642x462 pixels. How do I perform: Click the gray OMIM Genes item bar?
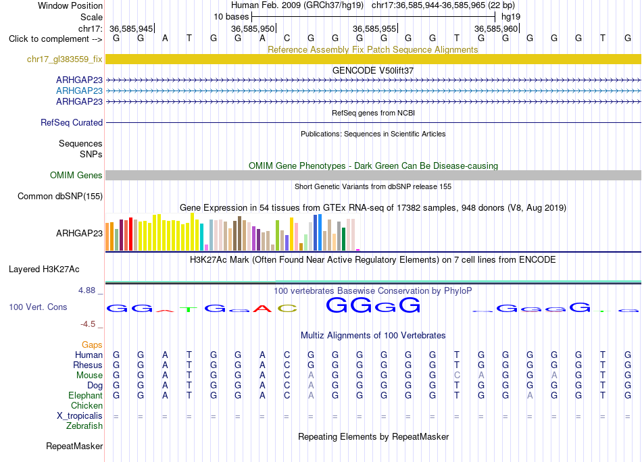[x=373, y=175]
